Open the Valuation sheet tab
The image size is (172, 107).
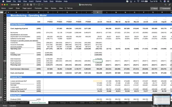(x=53, y=103)
